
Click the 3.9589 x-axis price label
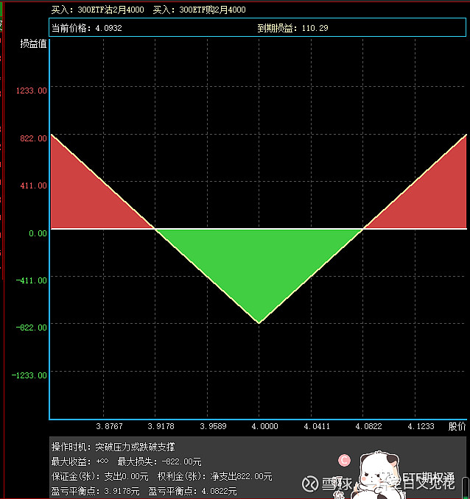pyautogui.click(x=213, y=426)
